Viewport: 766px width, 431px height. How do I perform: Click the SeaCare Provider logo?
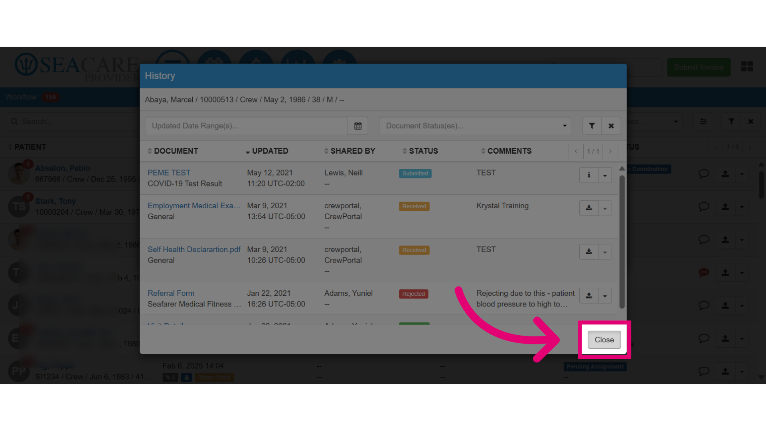pyautogui.click(x=78, y=67)
